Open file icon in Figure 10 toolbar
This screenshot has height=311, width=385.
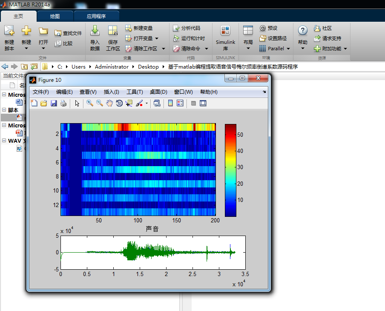tap(44, 103)
